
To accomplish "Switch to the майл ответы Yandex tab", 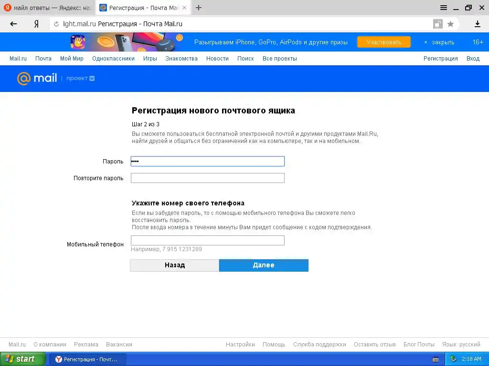I will click(x=47, y=8).
